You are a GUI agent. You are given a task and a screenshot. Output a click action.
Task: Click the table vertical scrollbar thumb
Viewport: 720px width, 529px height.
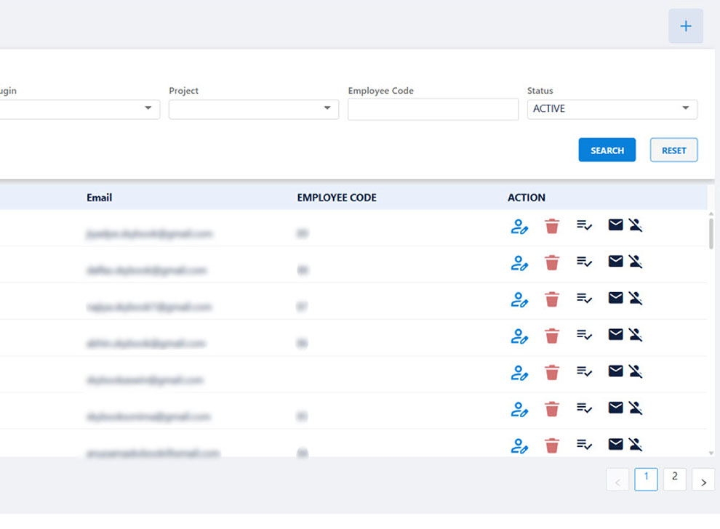711,233
